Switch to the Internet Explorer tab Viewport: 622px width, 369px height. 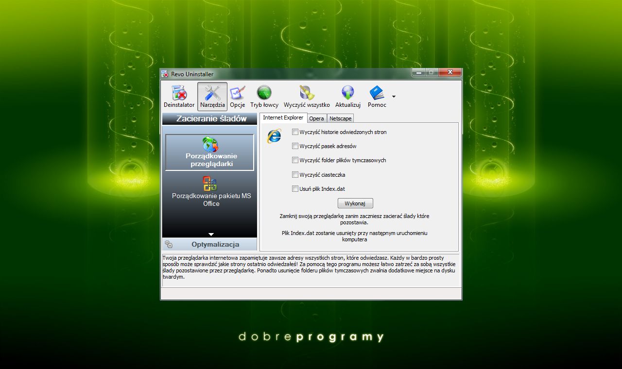tap(283, 117)
